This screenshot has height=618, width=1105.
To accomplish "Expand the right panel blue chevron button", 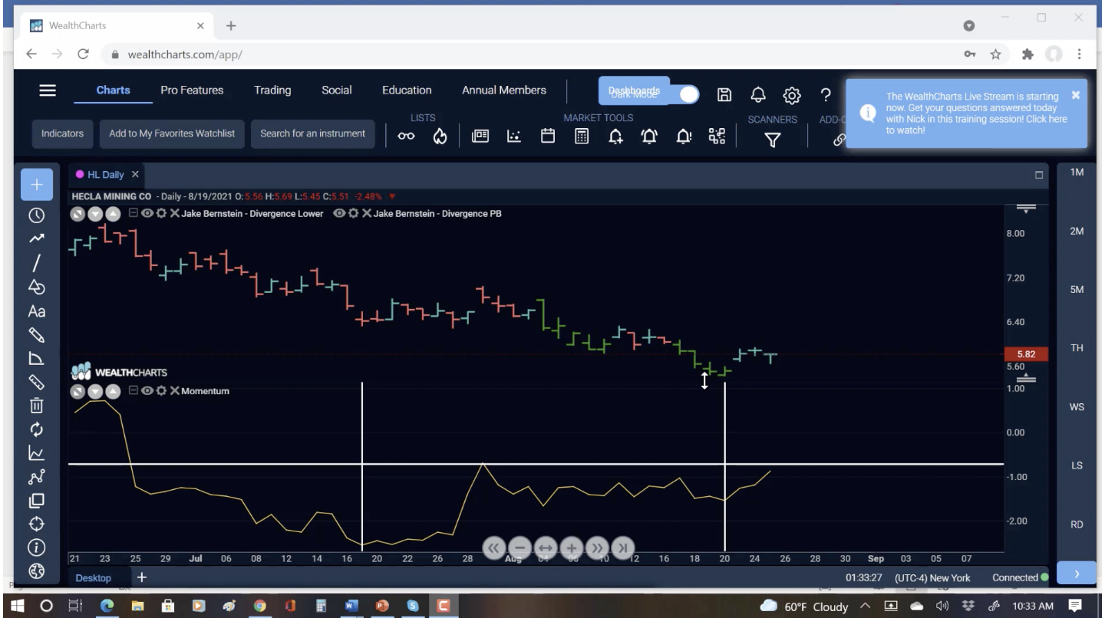I will pos(1077,574).
